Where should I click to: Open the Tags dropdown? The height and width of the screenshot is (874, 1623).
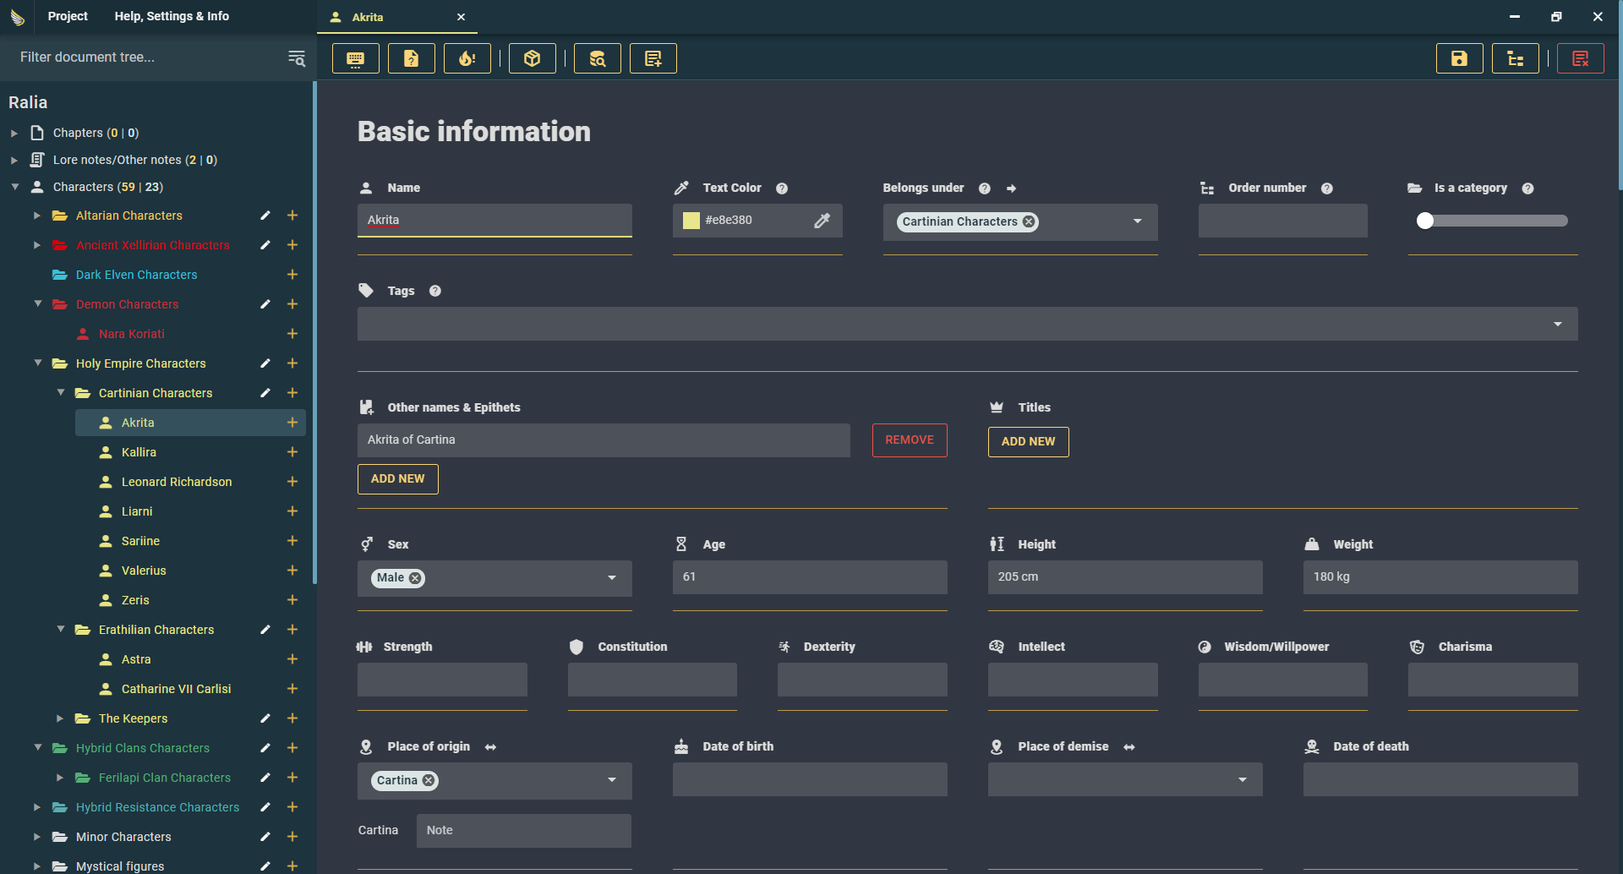pyautogui.click(x=1557, y=324)
